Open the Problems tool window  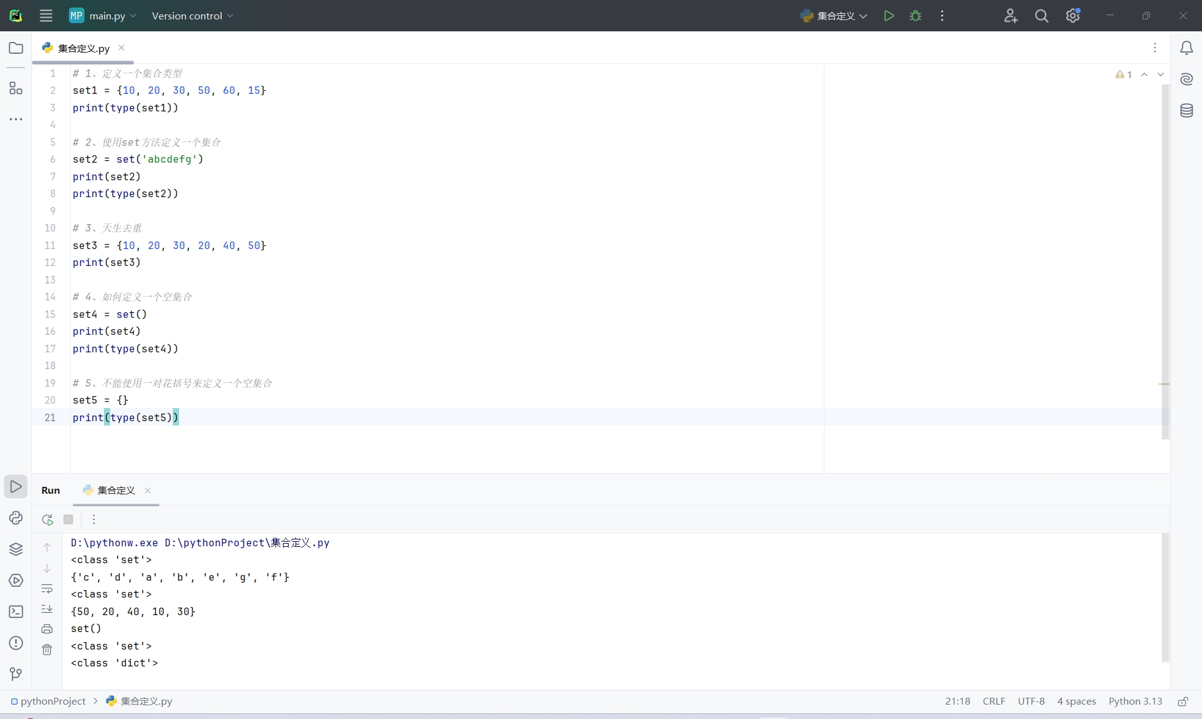(16, 643)
